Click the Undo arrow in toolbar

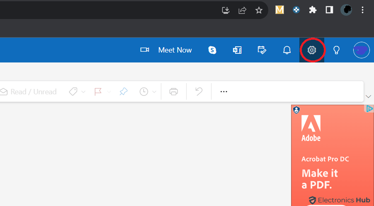(x=199, y=91)
